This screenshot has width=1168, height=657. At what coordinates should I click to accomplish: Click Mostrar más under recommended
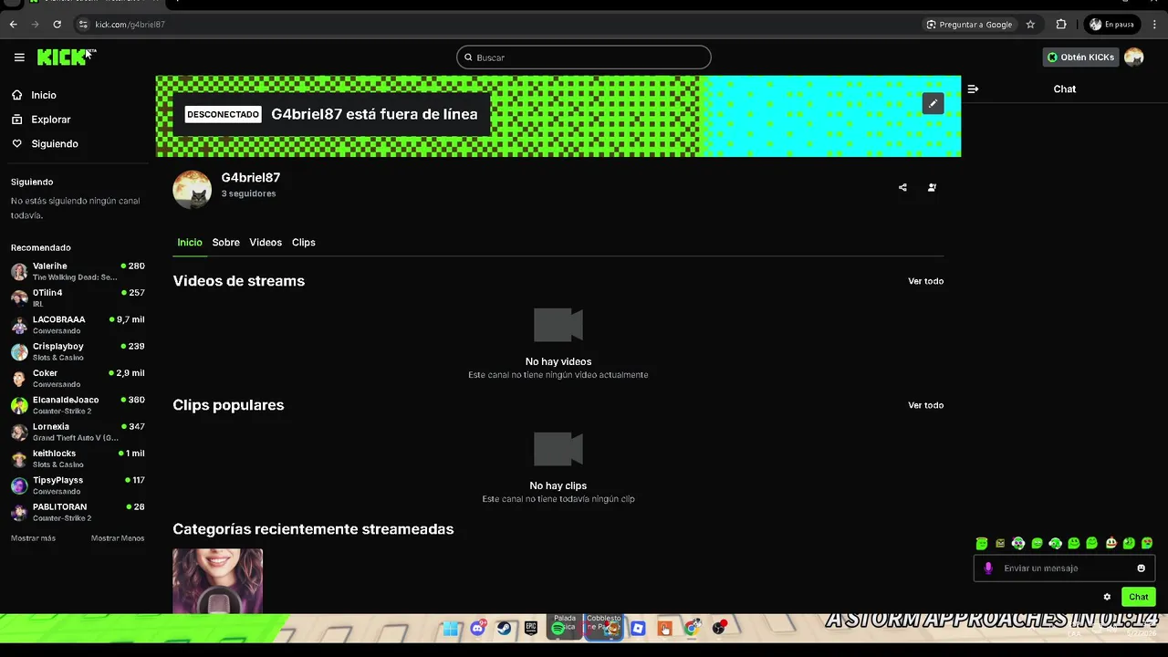[x=33, y=538]
